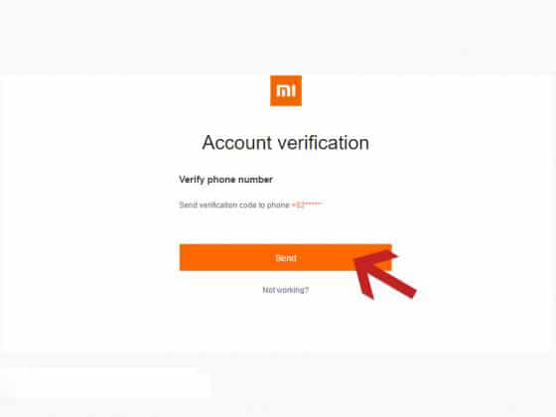Click the word "phone" before the masked number
Viewport: 556px width, 417px height.
pyautogui.click(x=278, y=205)
